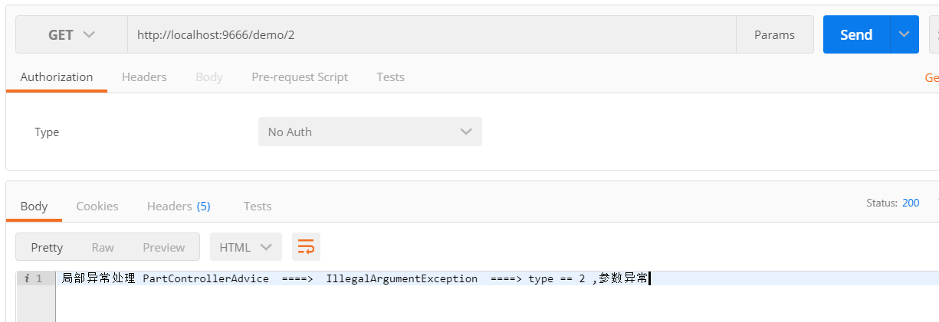Click the Send button

[x=855, y=35]
